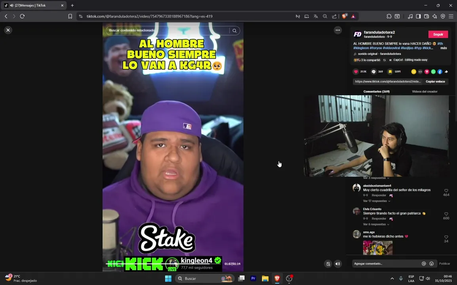Like Elvis Crisanto's comment heart
The width and height of the screenshot is (457, 285).
coord(446,214)
